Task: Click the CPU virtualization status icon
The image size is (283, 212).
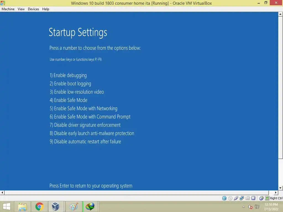Action: coord(253,198)
